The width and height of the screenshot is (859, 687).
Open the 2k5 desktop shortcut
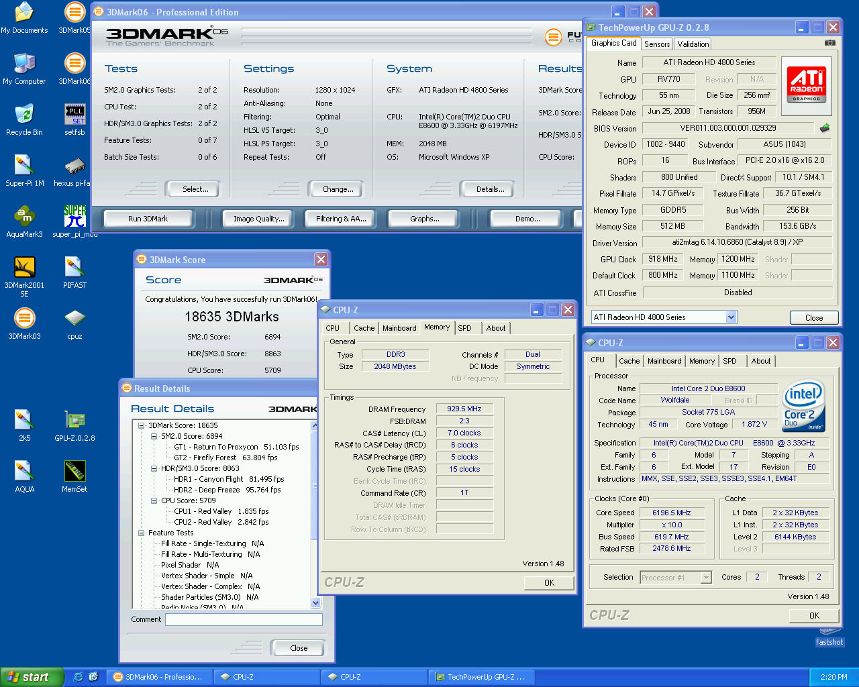tap(24, 426)
